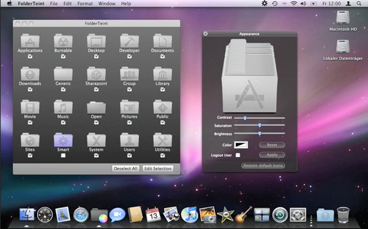The image size is (368, 229).
Task: Select the Downloads folder icon
Action: pos(30,74)
